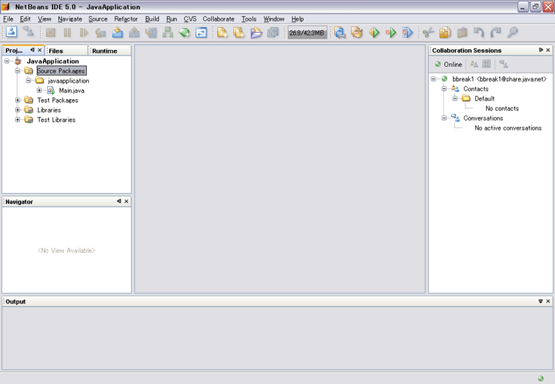
Task: Click the memory usage gauge 26.8/42.3MB
Action: tap(307, 33)
